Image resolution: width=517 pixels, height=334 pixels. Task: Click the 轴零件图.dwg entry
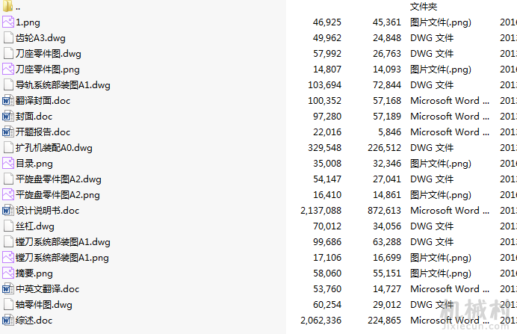tap(44, 304)
